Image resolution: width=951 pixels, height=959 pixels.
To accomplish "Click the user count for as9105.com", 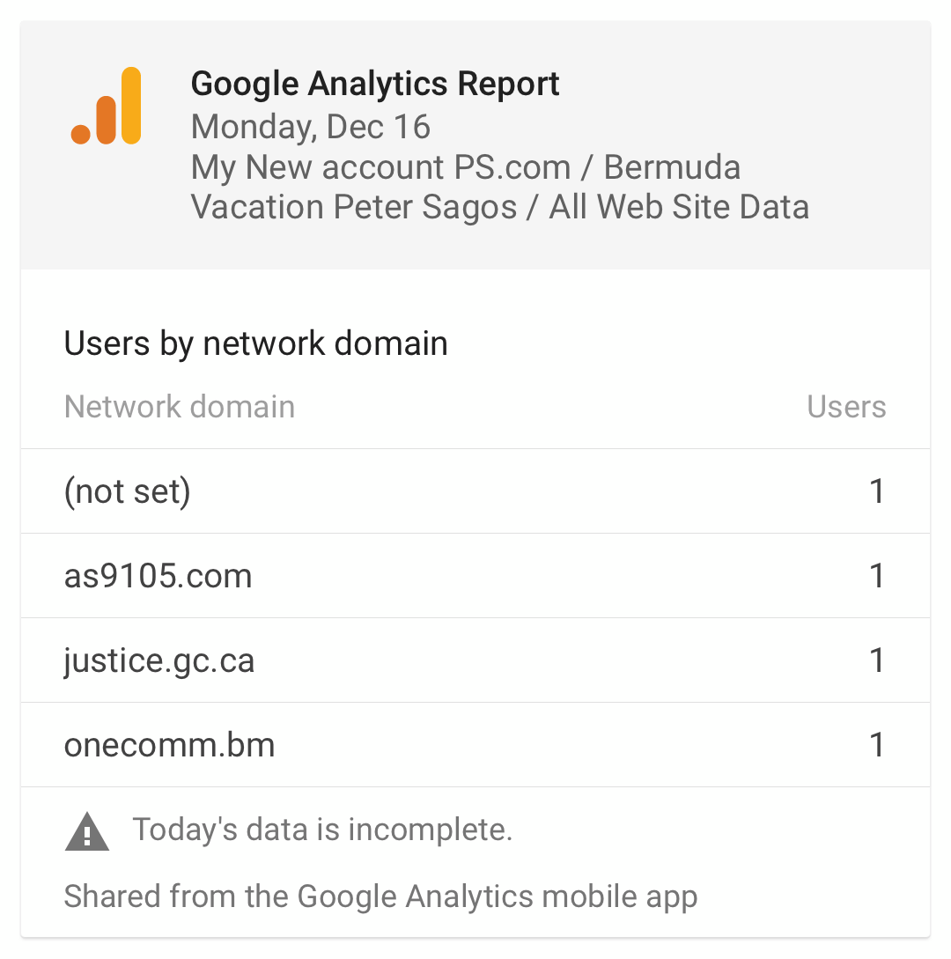I will point(877,576).
